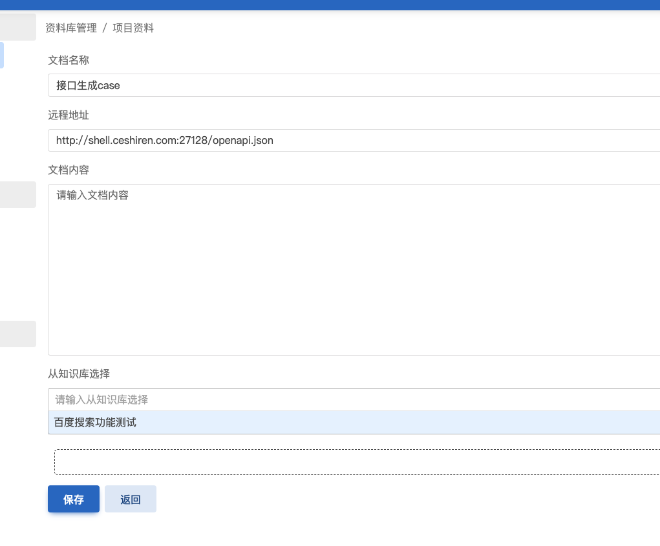The image size is (660, 546).
Task: Open 项目资料 breadcrumb link
Action: (x=133, y=28)
